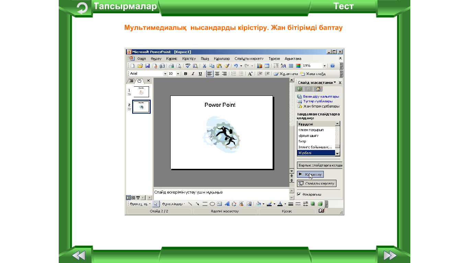Click the Undo arrow icon
The image size is (469, 263).
(x=236, y=66)
